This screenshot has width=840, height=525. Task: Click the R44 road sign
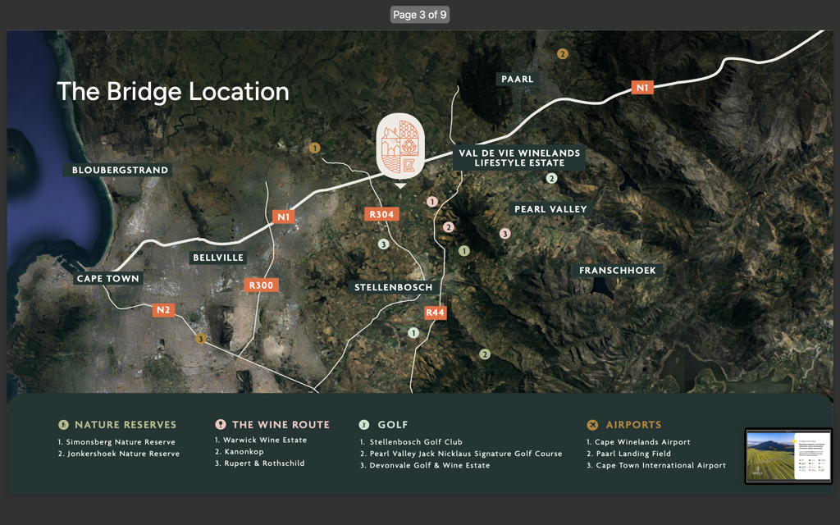click(435, 313)
